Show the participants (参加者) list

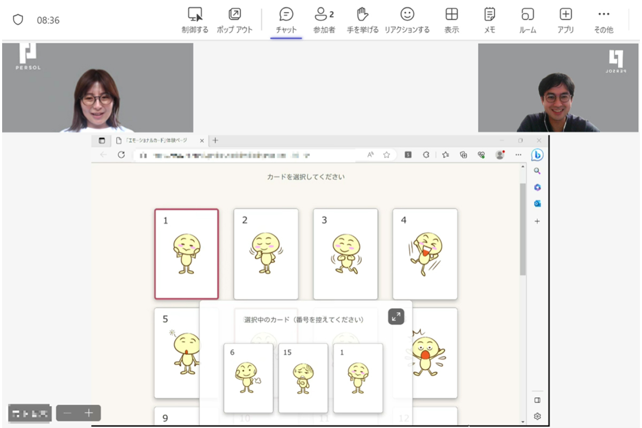click(324, 21)
